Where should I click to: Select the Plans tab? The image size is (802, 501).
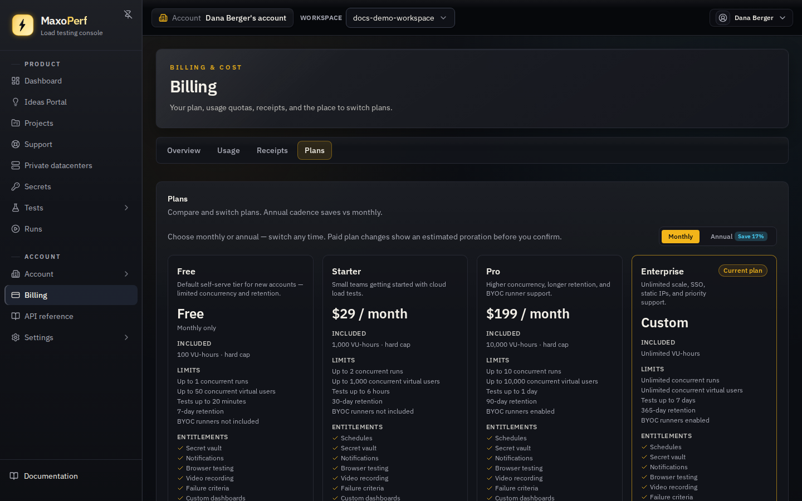315,150
